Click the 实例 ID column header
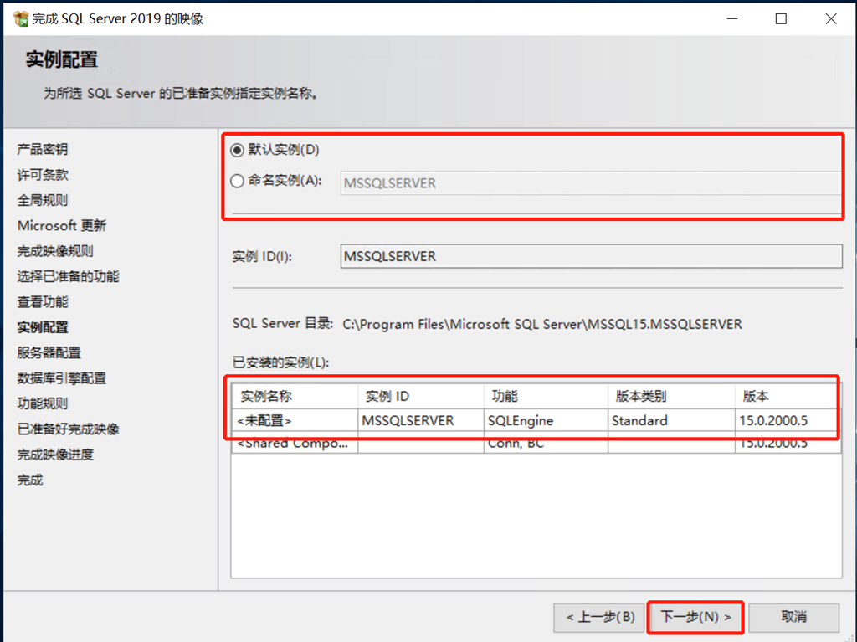 coord(421,396)
